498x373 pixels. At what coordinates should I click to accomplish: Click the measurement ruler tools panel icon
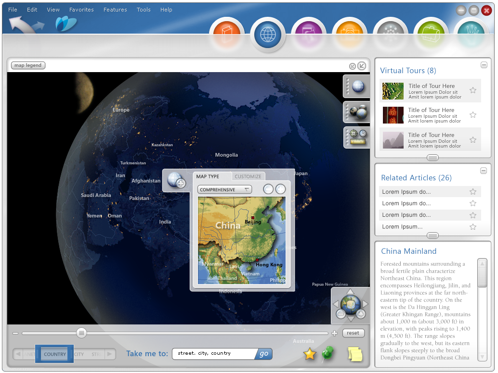point(357,137)
